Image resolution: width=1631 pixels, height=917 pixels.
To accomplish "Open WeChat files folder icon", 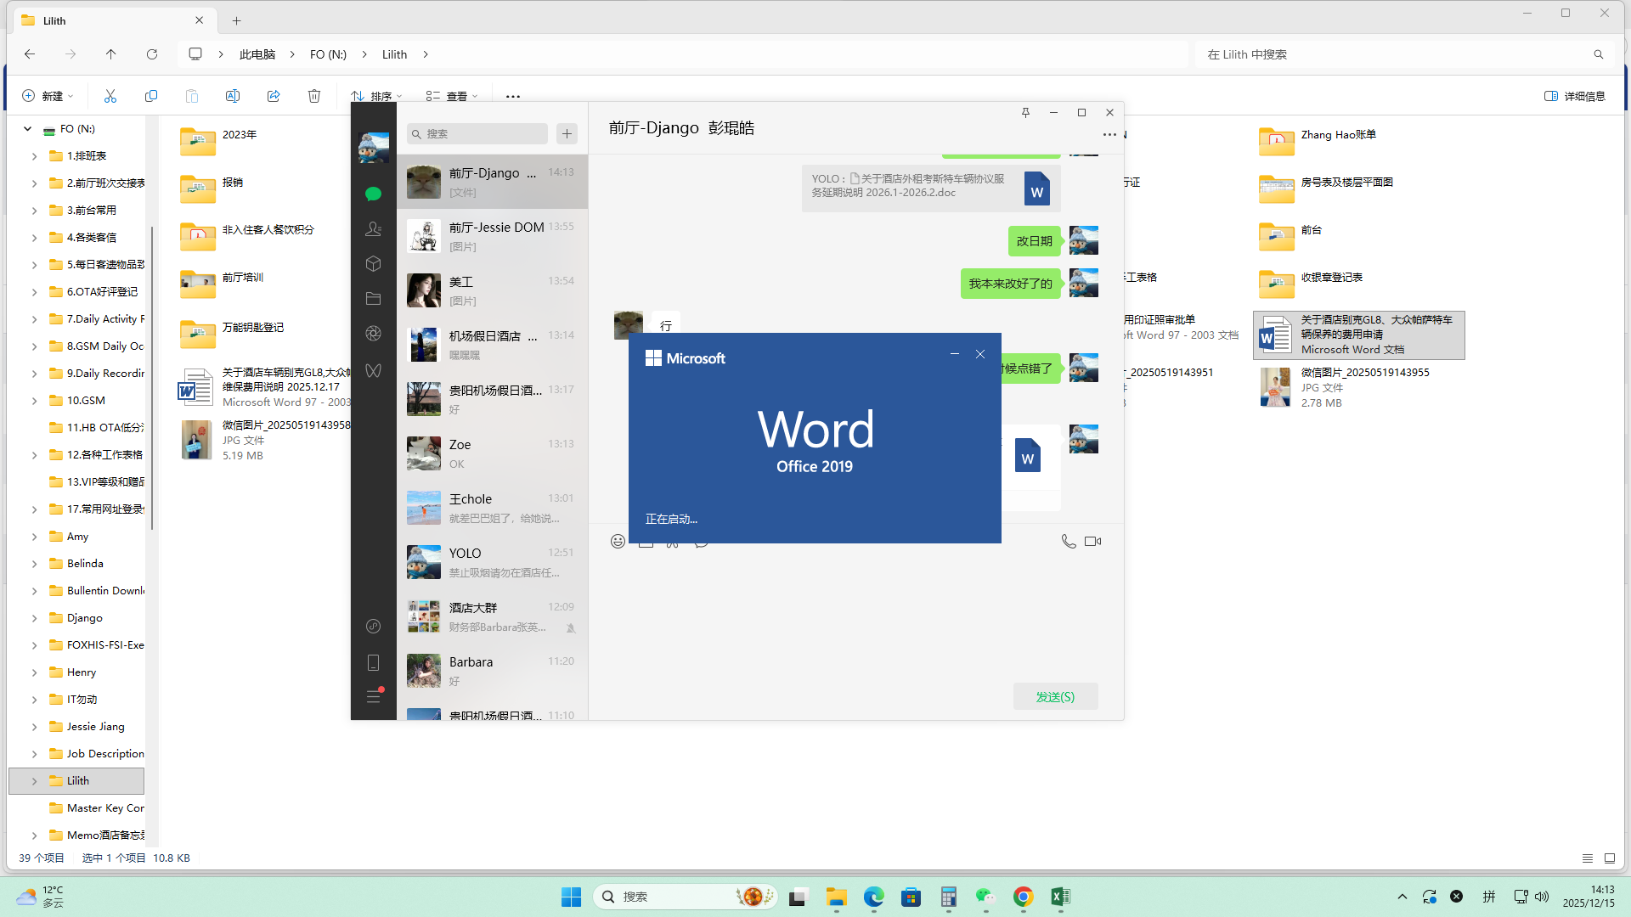I will [373, 299].
